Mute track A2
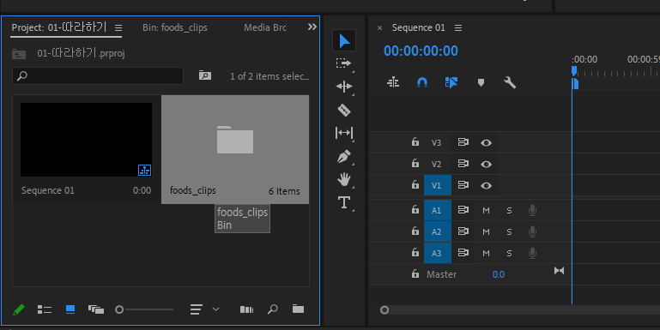 486,231
